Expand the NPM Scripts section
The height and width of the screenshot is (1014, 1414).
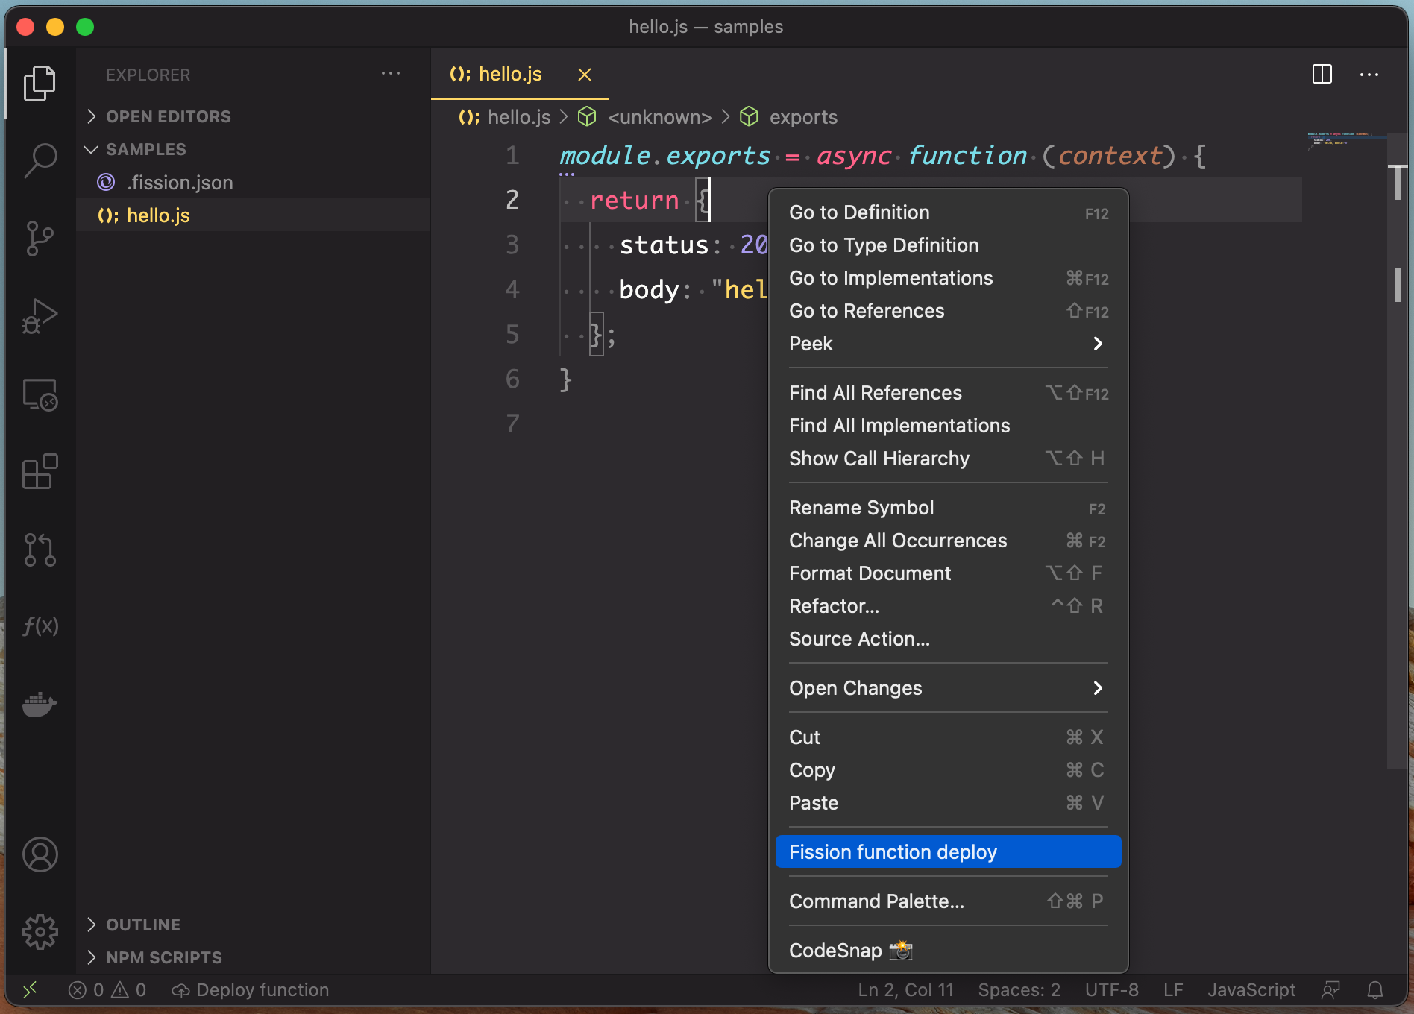pos(163,957)
